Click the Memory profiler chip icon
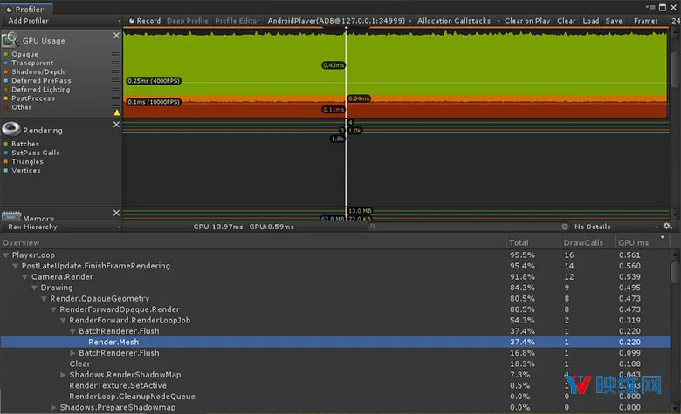Viewport: 681px width, 414px height. (11, 215)
